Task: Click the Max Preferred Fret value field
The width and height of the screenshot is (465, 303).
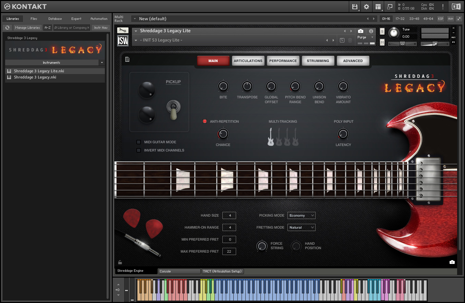Action: [229, 251]
